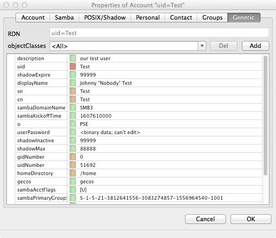The width and height of the screenshot is (276, 238).
Task: Open the objectClasses <All> dropdown
Action: coord(128,46)
